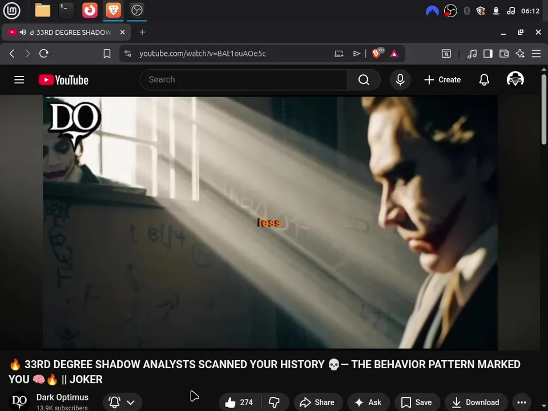Open the Dark Optimus channel name link
This screenshot has height=411, width=548.
click(x=62, y=397)
